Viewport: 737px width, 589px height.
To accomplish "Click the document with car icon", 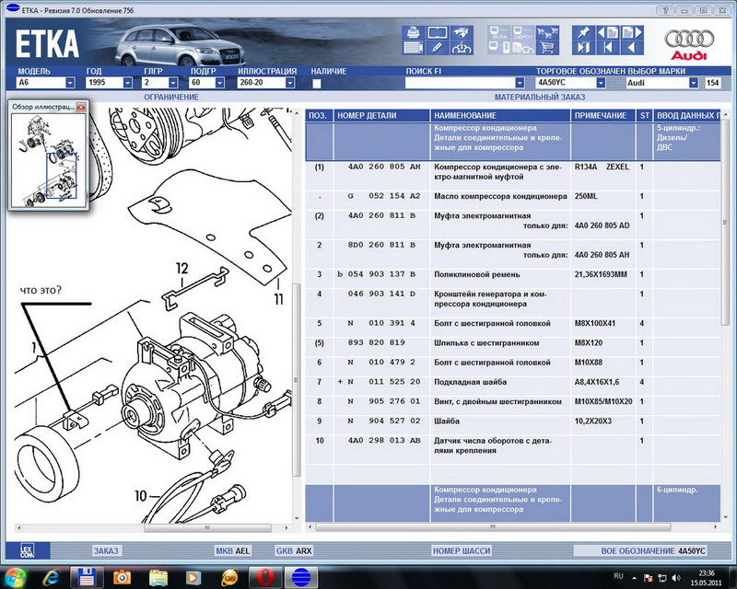I will coord(522,48).
